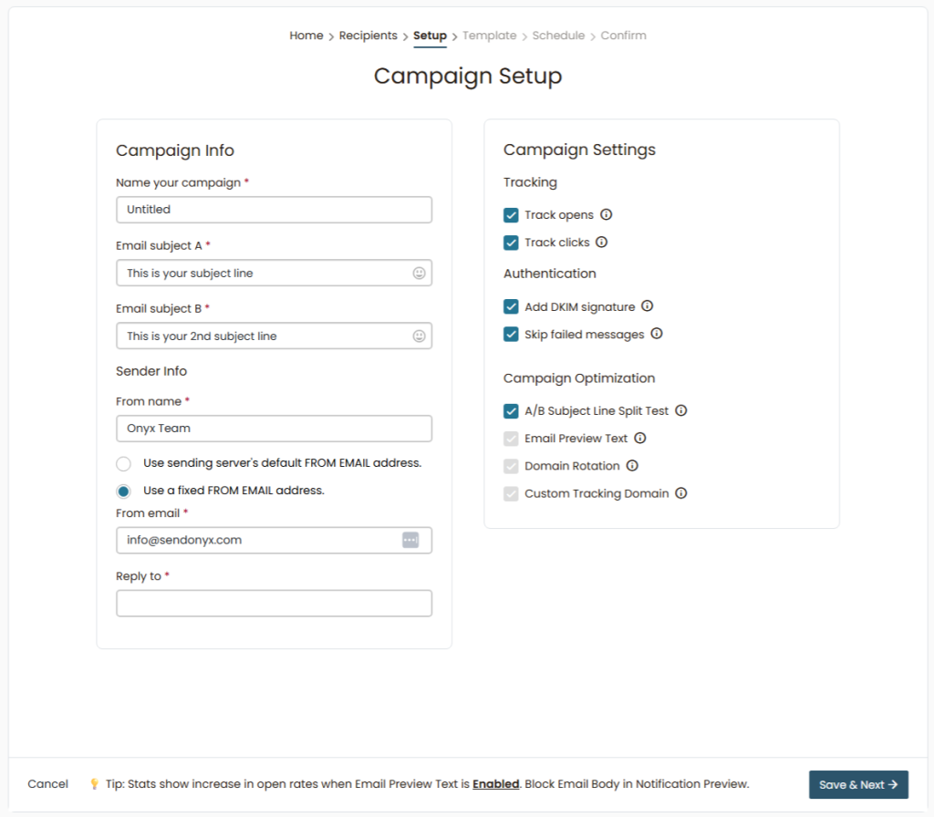The height and width of the screenshot is (817, 934).
Task: Click info icon beside Email Preview Text
Action: click(x=640, y=438)
